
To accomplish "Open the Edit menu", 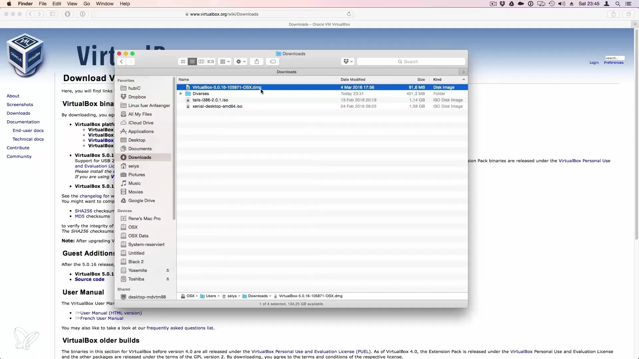I will tap(57, 4).
